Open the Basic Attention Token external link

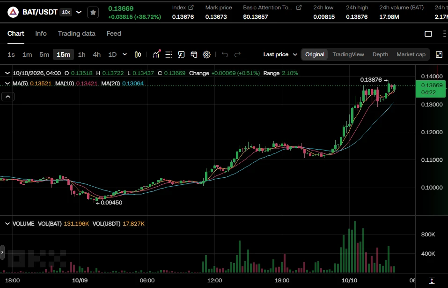click(299, 8)
